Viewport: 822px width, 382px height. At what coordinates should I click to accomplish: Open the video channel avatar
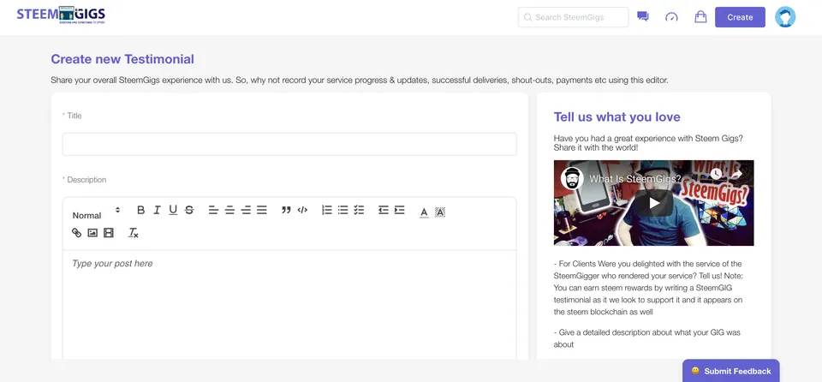click(572, 178)
